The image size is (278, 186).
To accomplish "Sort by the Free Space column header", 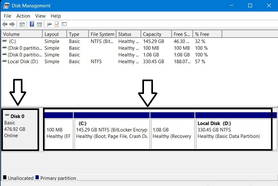I will (x=182, y=34).
